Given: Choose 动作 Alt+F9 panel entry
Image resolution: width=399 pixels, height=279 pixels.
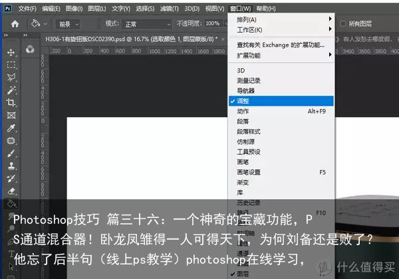Looking at the screenshot, I should [281, 111].
